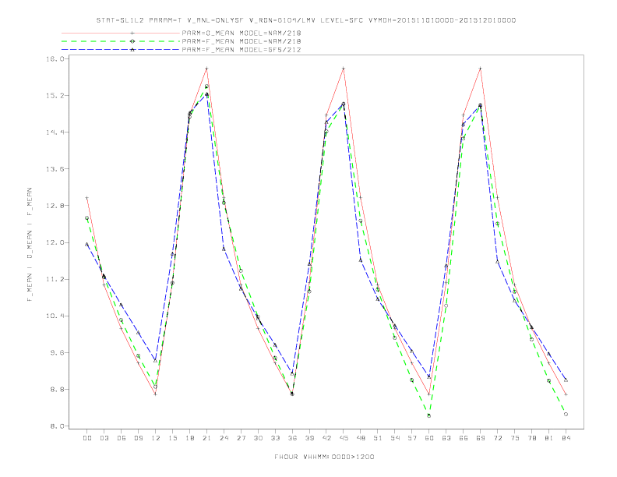617x477 pixels.
Task: Click the chart title starting with STAT=SL1L2
Action: tap(306, 20)
